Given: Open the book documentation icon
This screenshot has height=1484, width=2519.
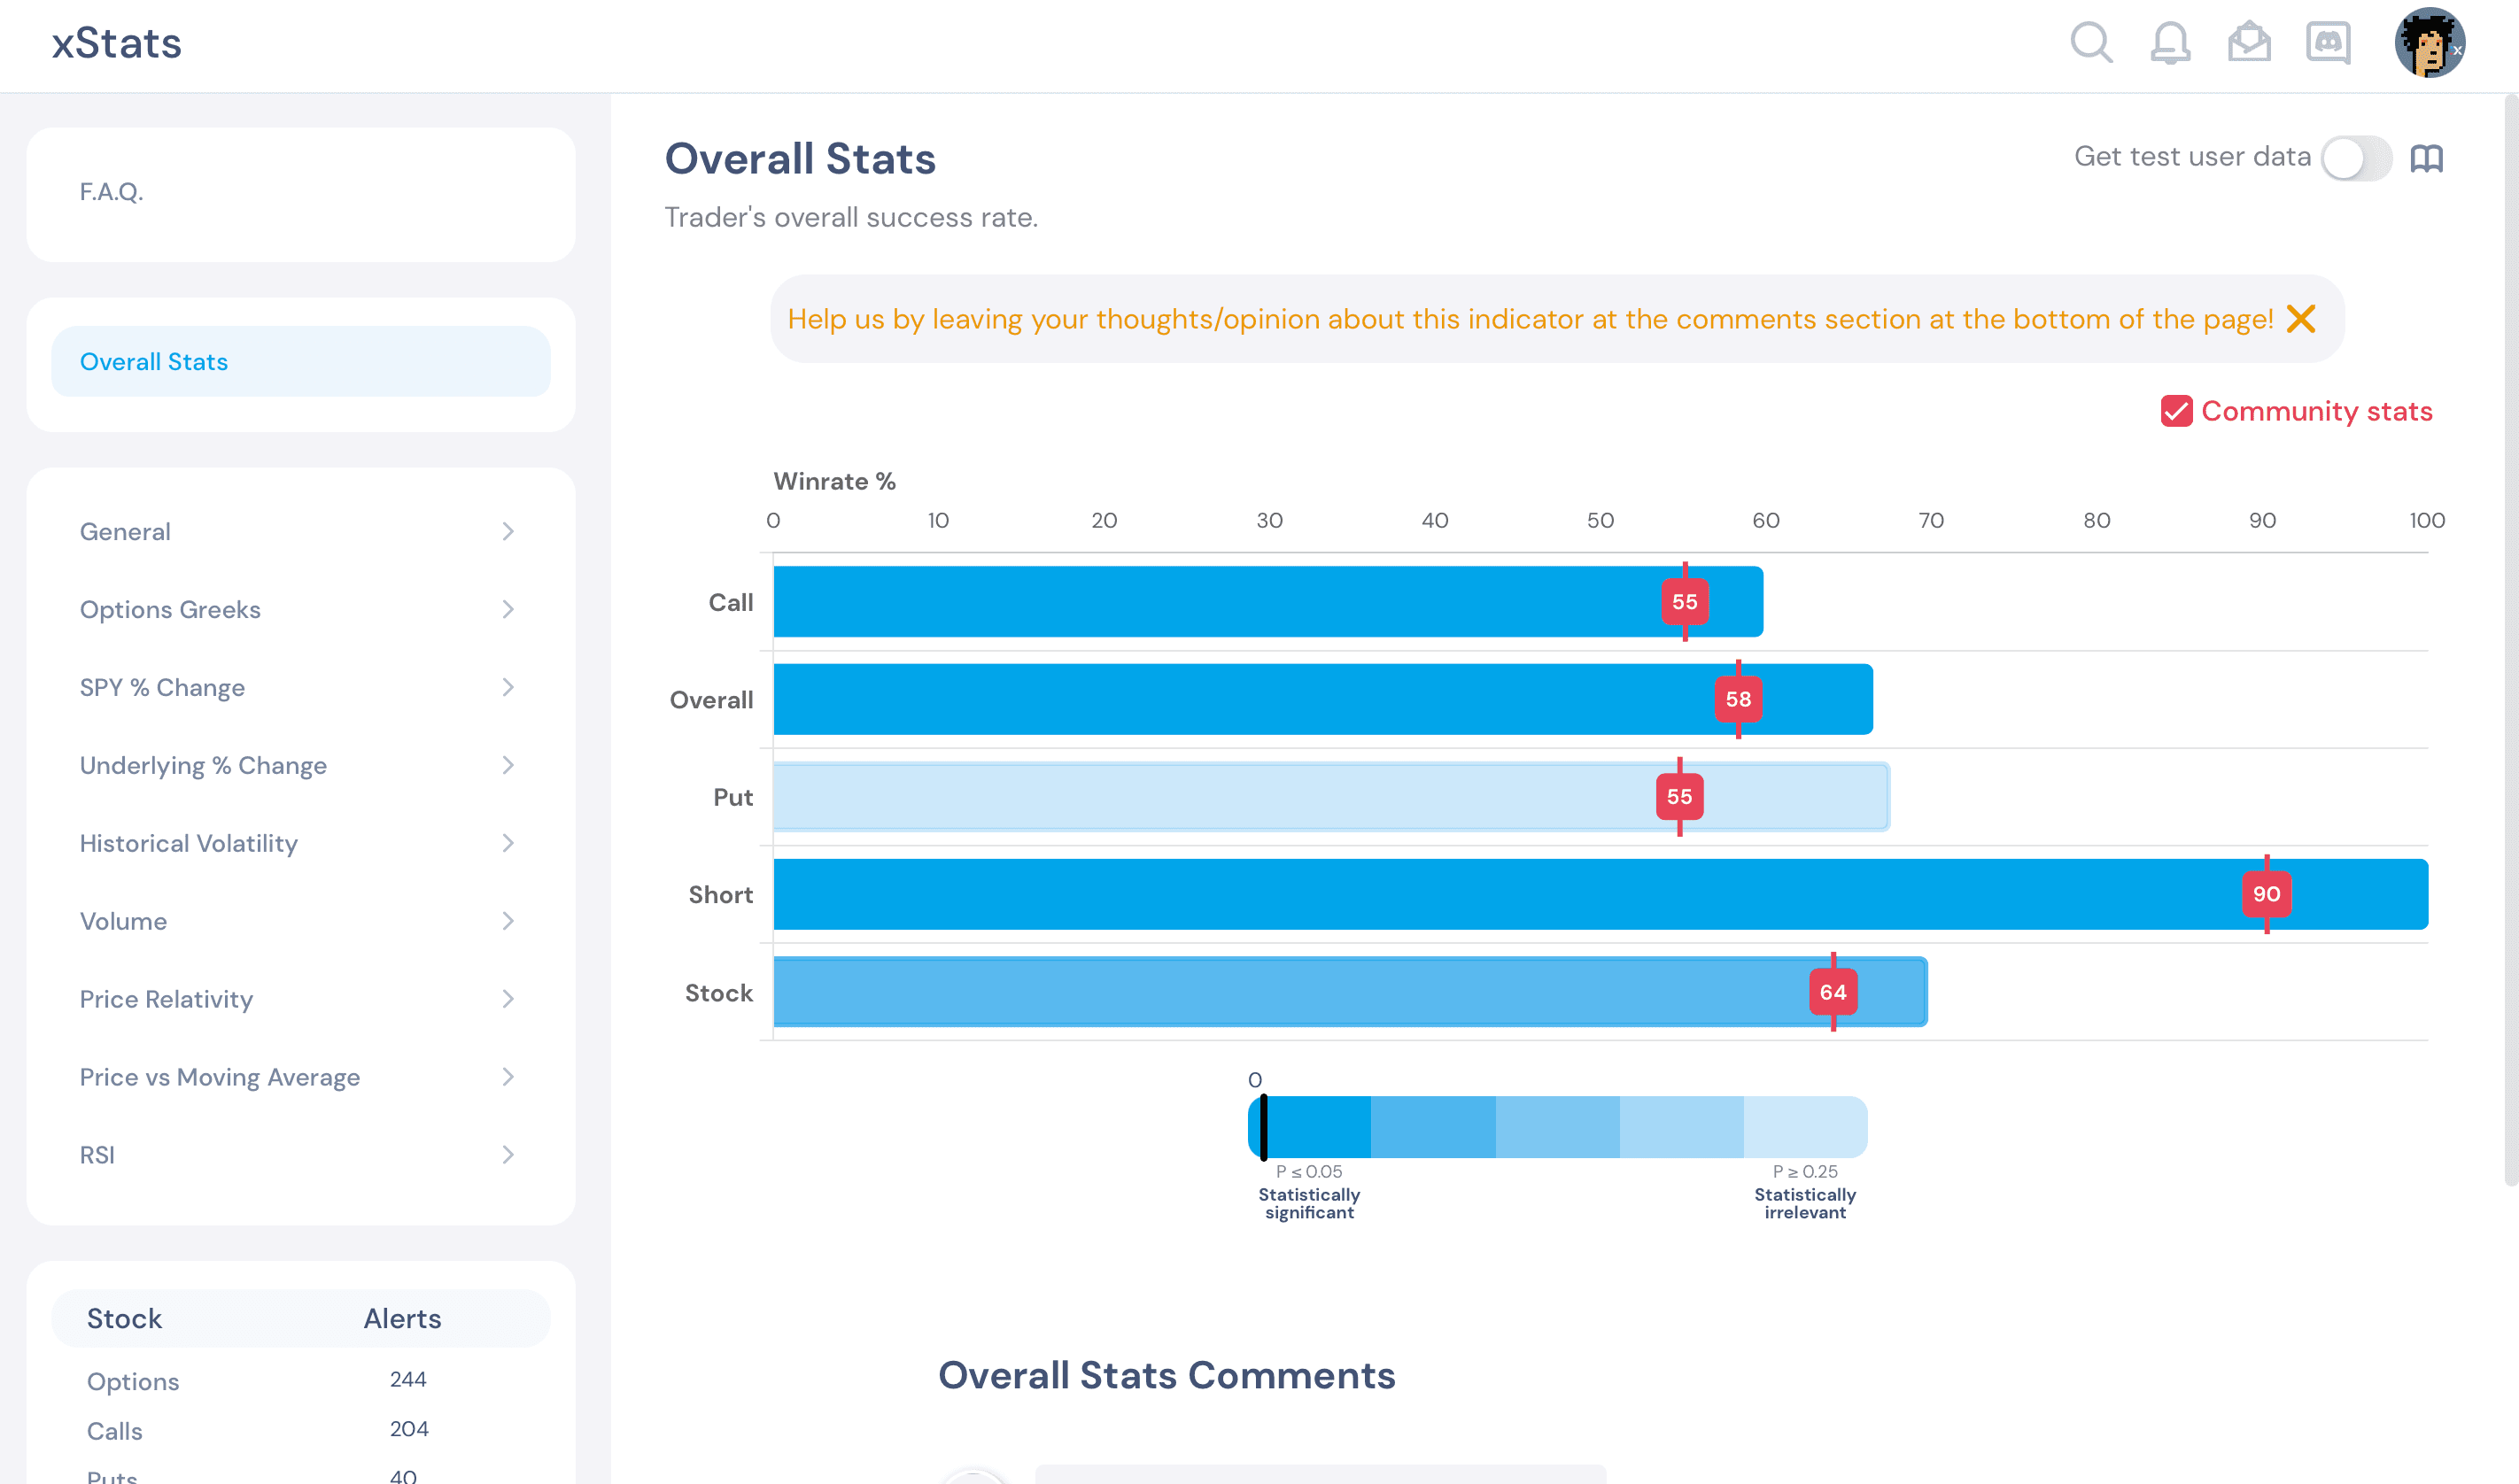Looking at the screenshot, I should tap(2426, 158).
